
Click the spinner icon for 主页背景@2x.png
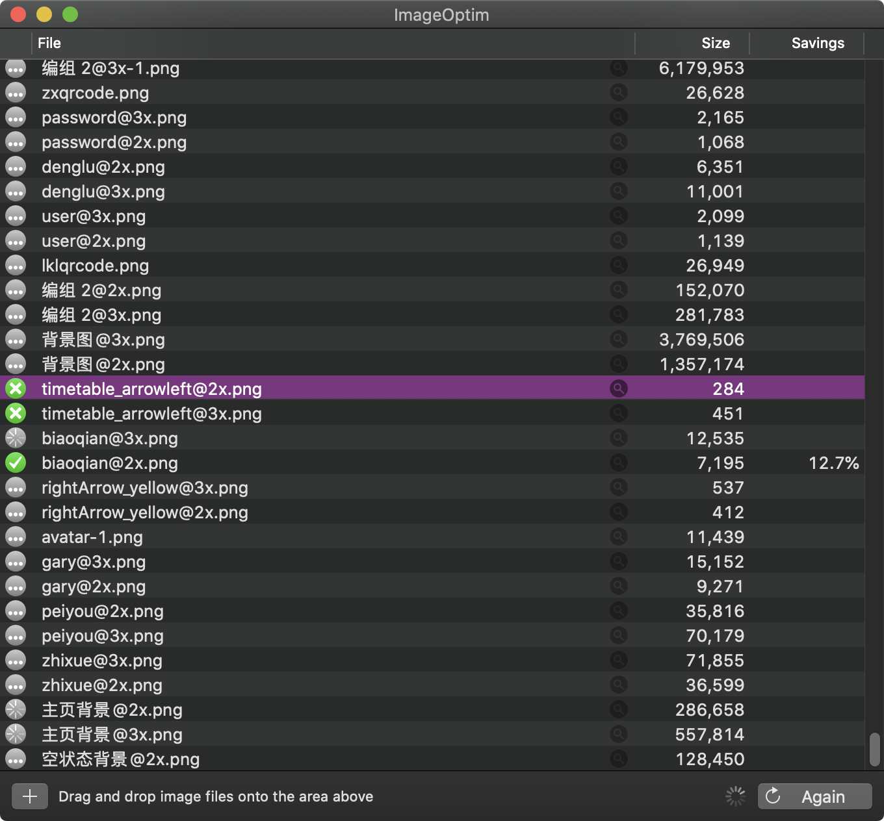pos(16,709)
